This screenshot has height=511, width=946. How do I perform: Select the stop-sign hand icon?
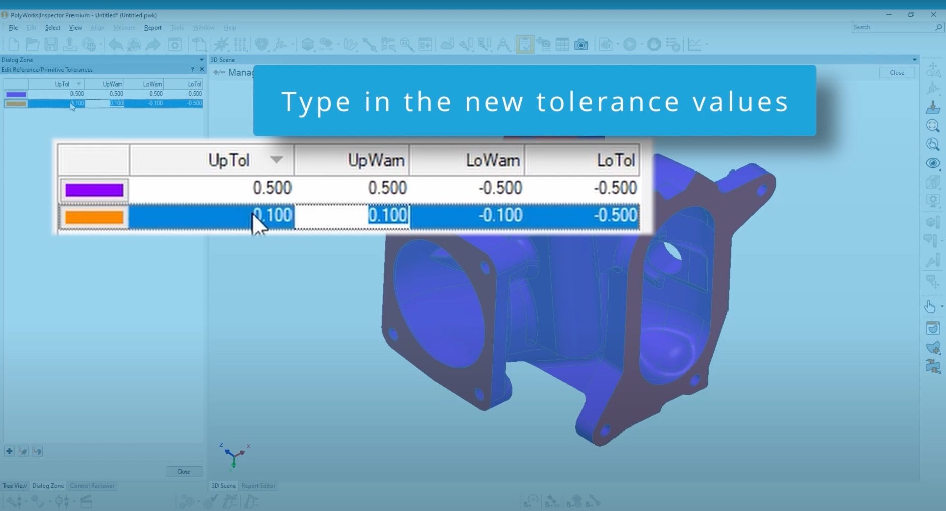(x=653, y=44)
